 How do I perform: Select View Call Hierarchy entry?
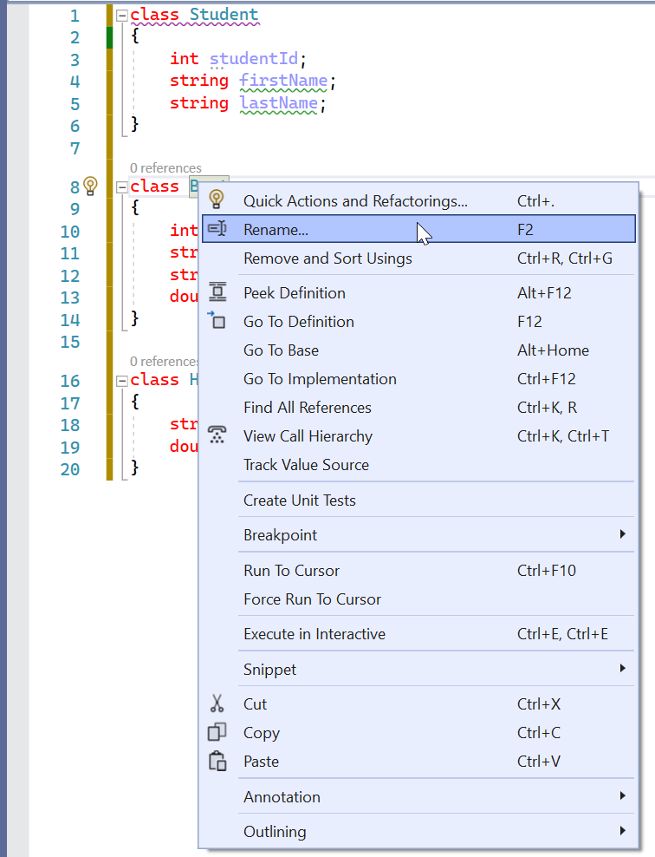point(418,436)
